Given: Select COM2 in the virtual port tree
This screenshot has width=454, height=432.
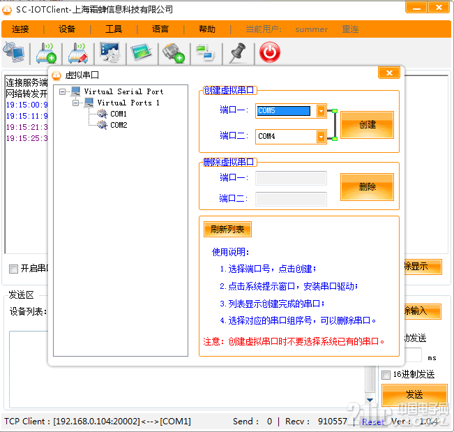Looking at the screenshot, I should coord(119,125).
